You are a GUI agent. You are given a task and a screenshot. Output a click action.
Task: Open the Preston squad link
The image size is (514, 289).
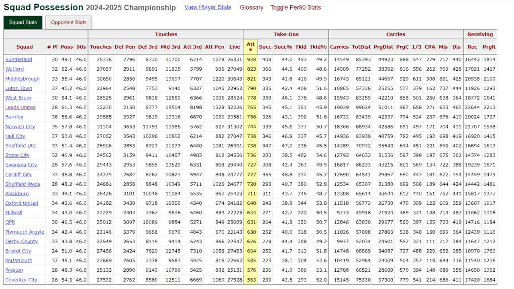(14, 270)
